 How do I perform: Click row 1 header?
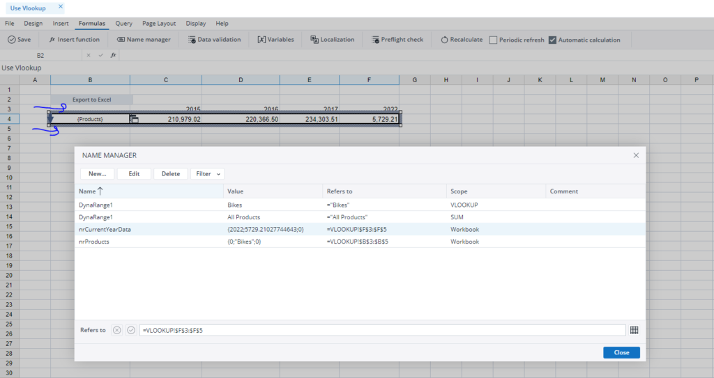(9, 90)
